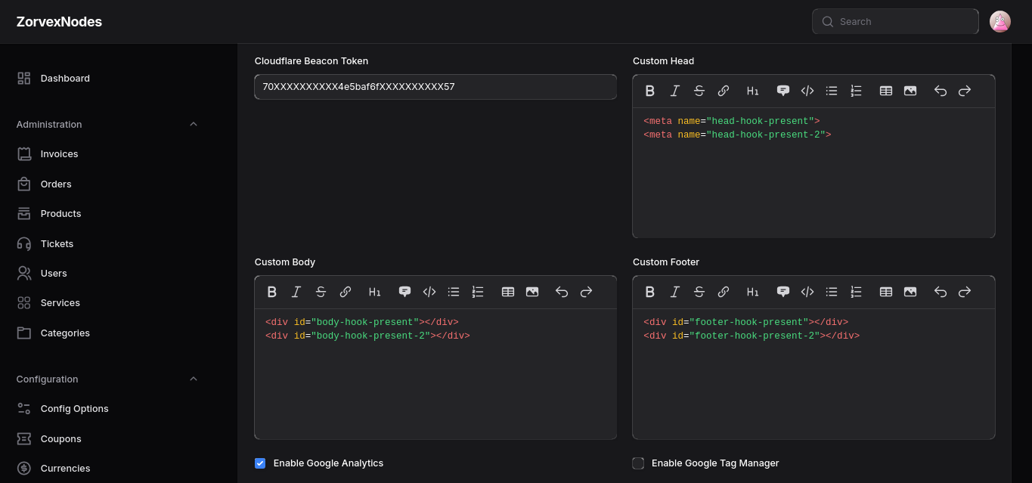Apply strikethrough in Custom Footer editor
This screenshot has height=483, width=1032.
699,292
